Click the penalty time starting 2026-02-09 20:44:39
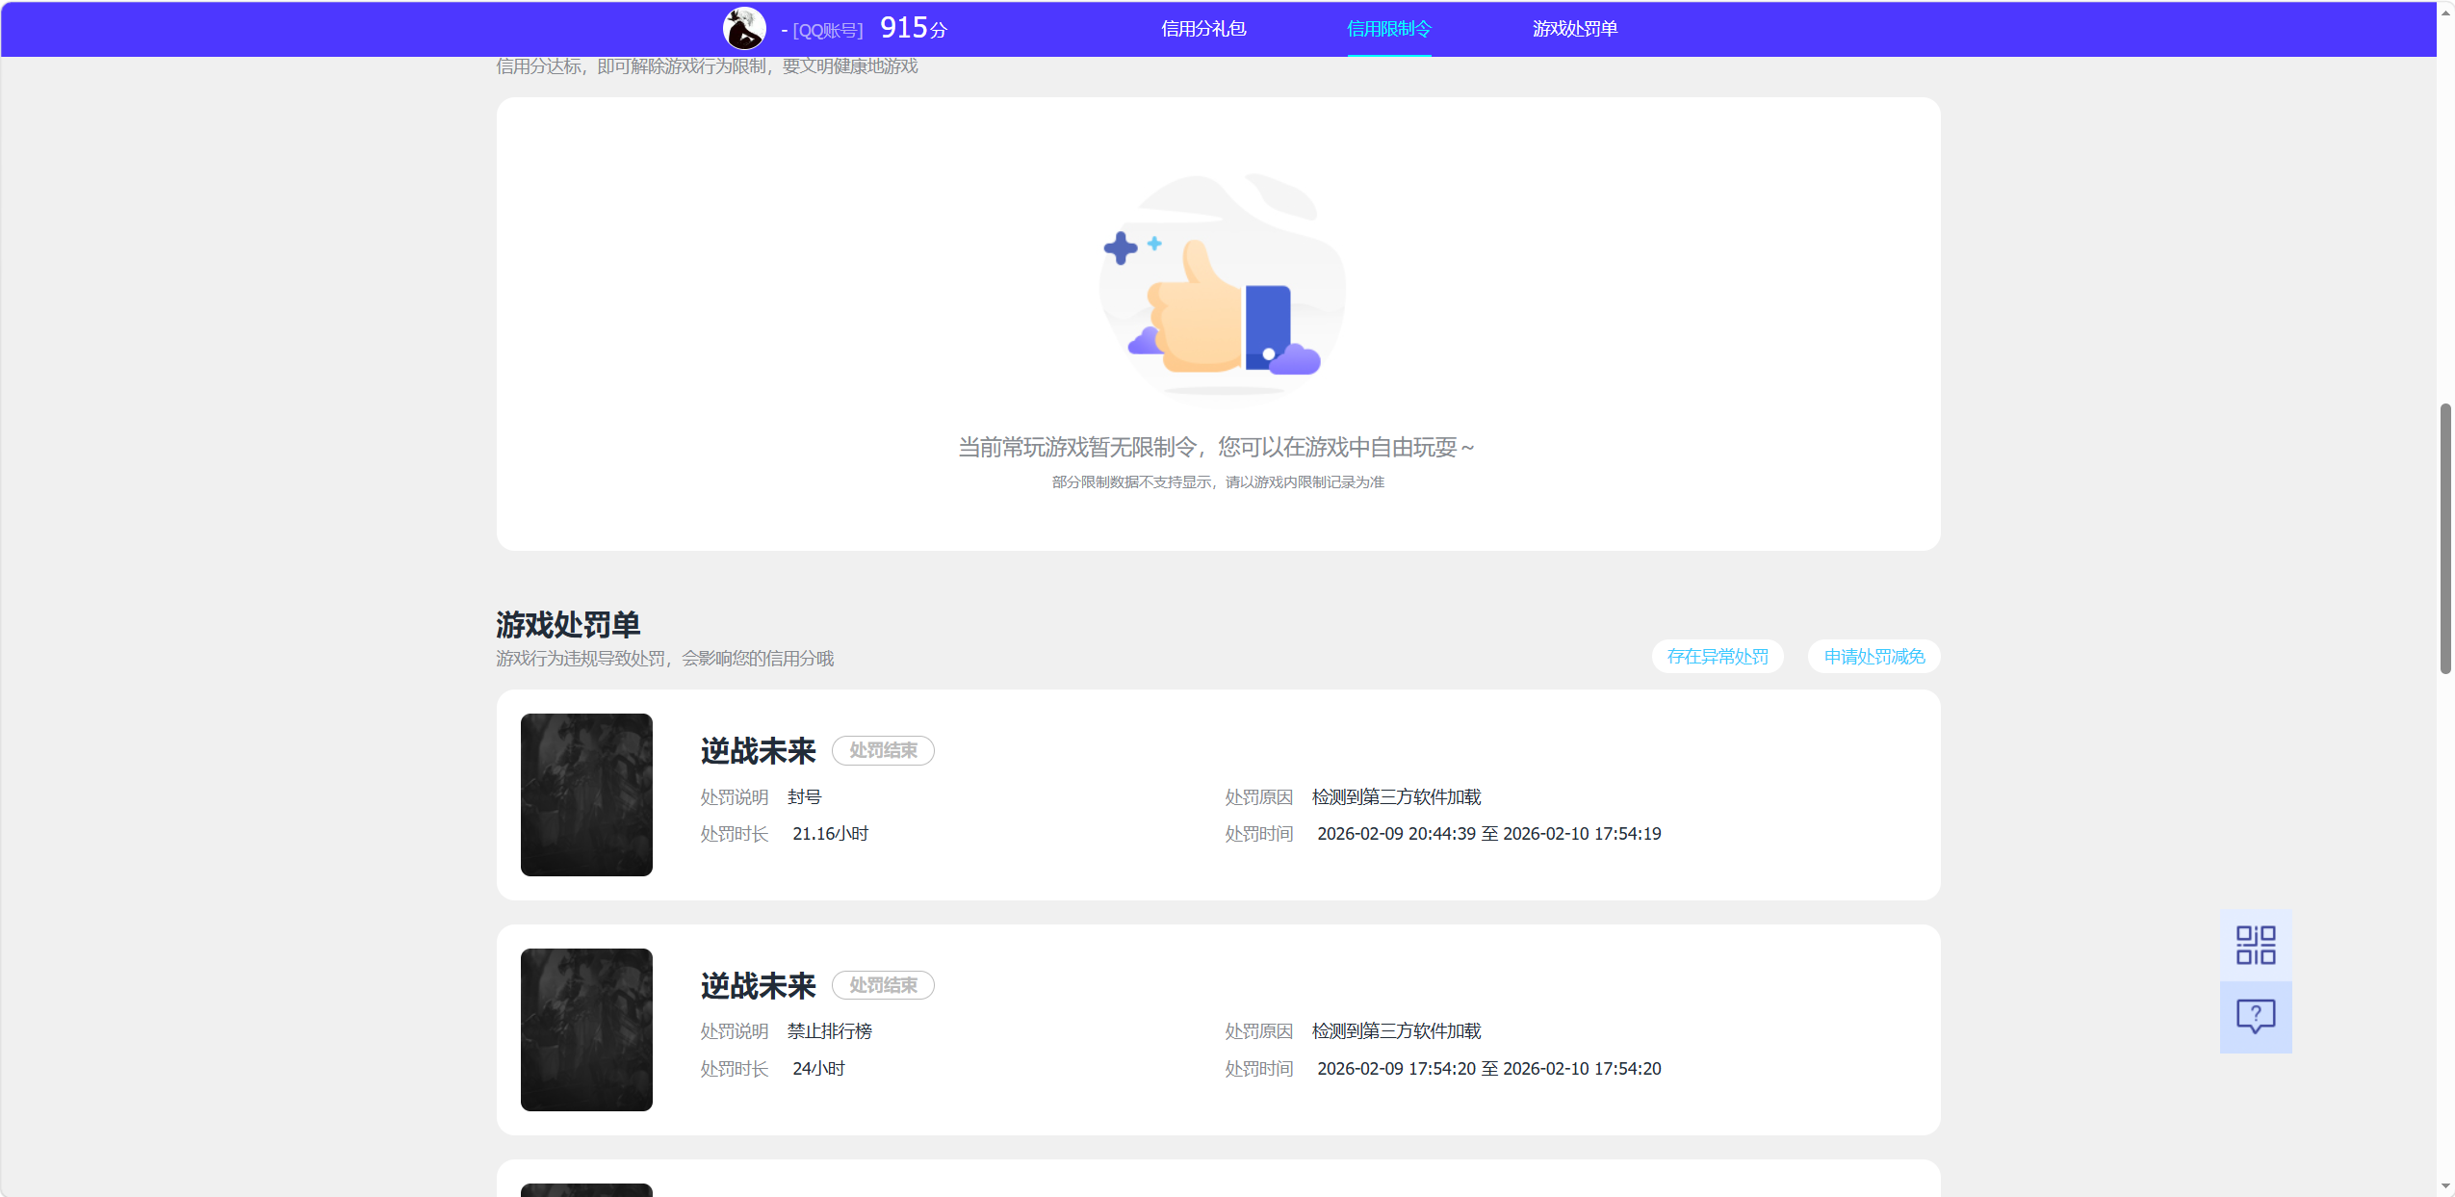Screen dimensions: 2455x1197 1489,834
